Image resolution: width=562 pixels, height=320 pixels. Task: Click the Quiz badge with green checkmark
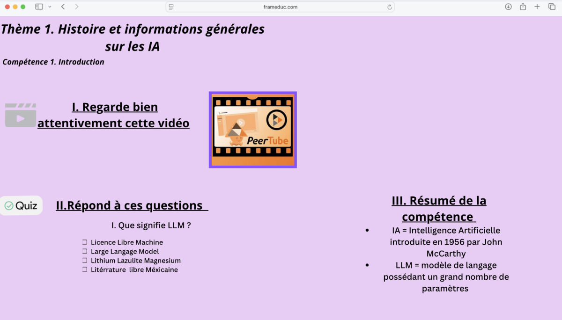click(x=21, y=206)
